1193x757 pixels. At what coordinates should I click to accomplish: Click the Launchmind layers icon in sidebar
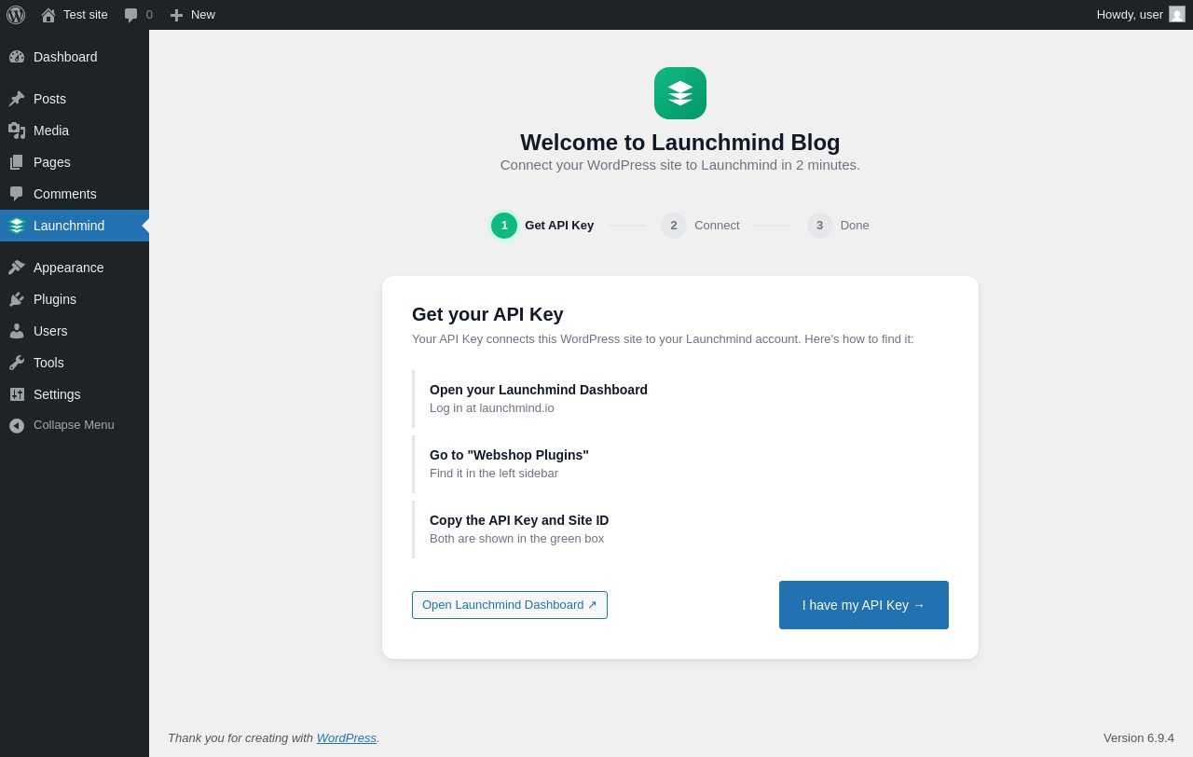(17, 226)
